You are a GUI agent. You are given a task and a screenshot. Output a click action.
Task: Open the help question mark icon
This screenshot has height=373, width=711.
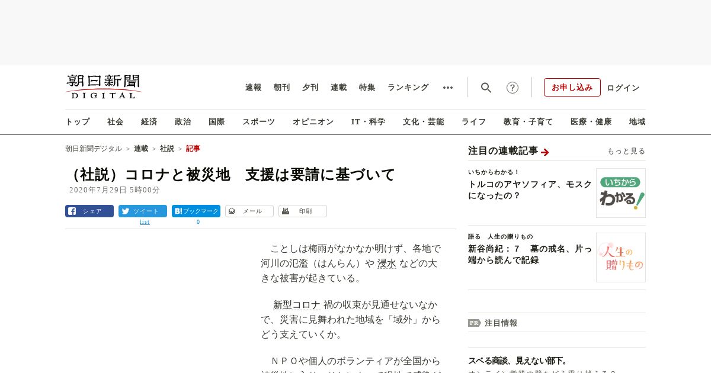pyautogui.click(x=513, y=88)
